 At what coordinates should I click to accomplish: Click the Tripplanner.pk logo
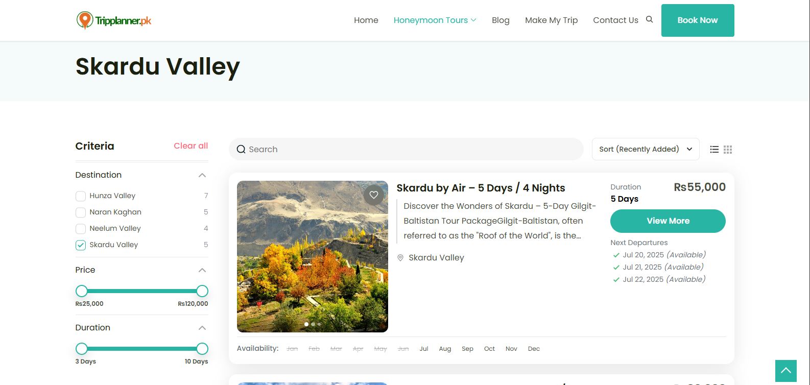point(114,20)
